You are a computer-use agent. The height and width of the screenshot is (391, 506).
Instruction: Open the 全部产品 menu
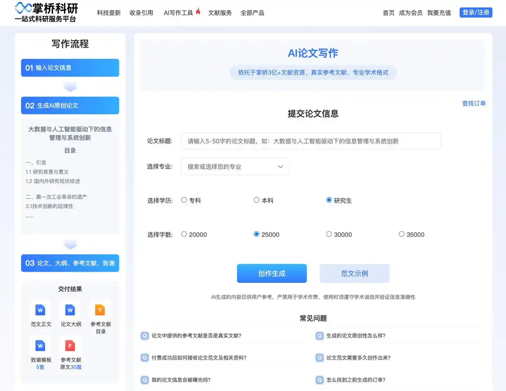252,13
